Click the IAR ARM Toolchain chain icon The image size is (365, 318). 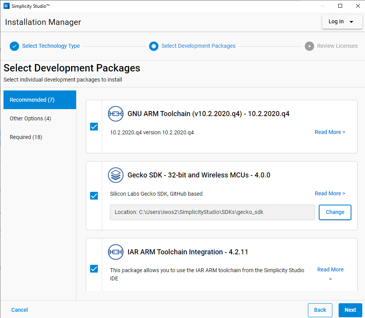pos(116,252)
